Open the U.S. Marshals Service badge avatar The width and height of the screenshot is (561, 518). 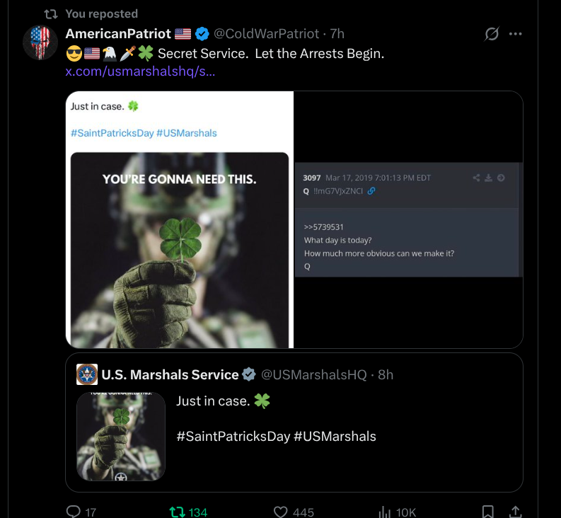pyautogui.click(x=87, y=374)
